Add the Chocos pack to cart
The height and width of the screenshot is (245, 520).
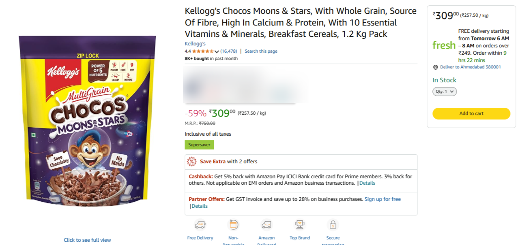[x=471, y=113]
